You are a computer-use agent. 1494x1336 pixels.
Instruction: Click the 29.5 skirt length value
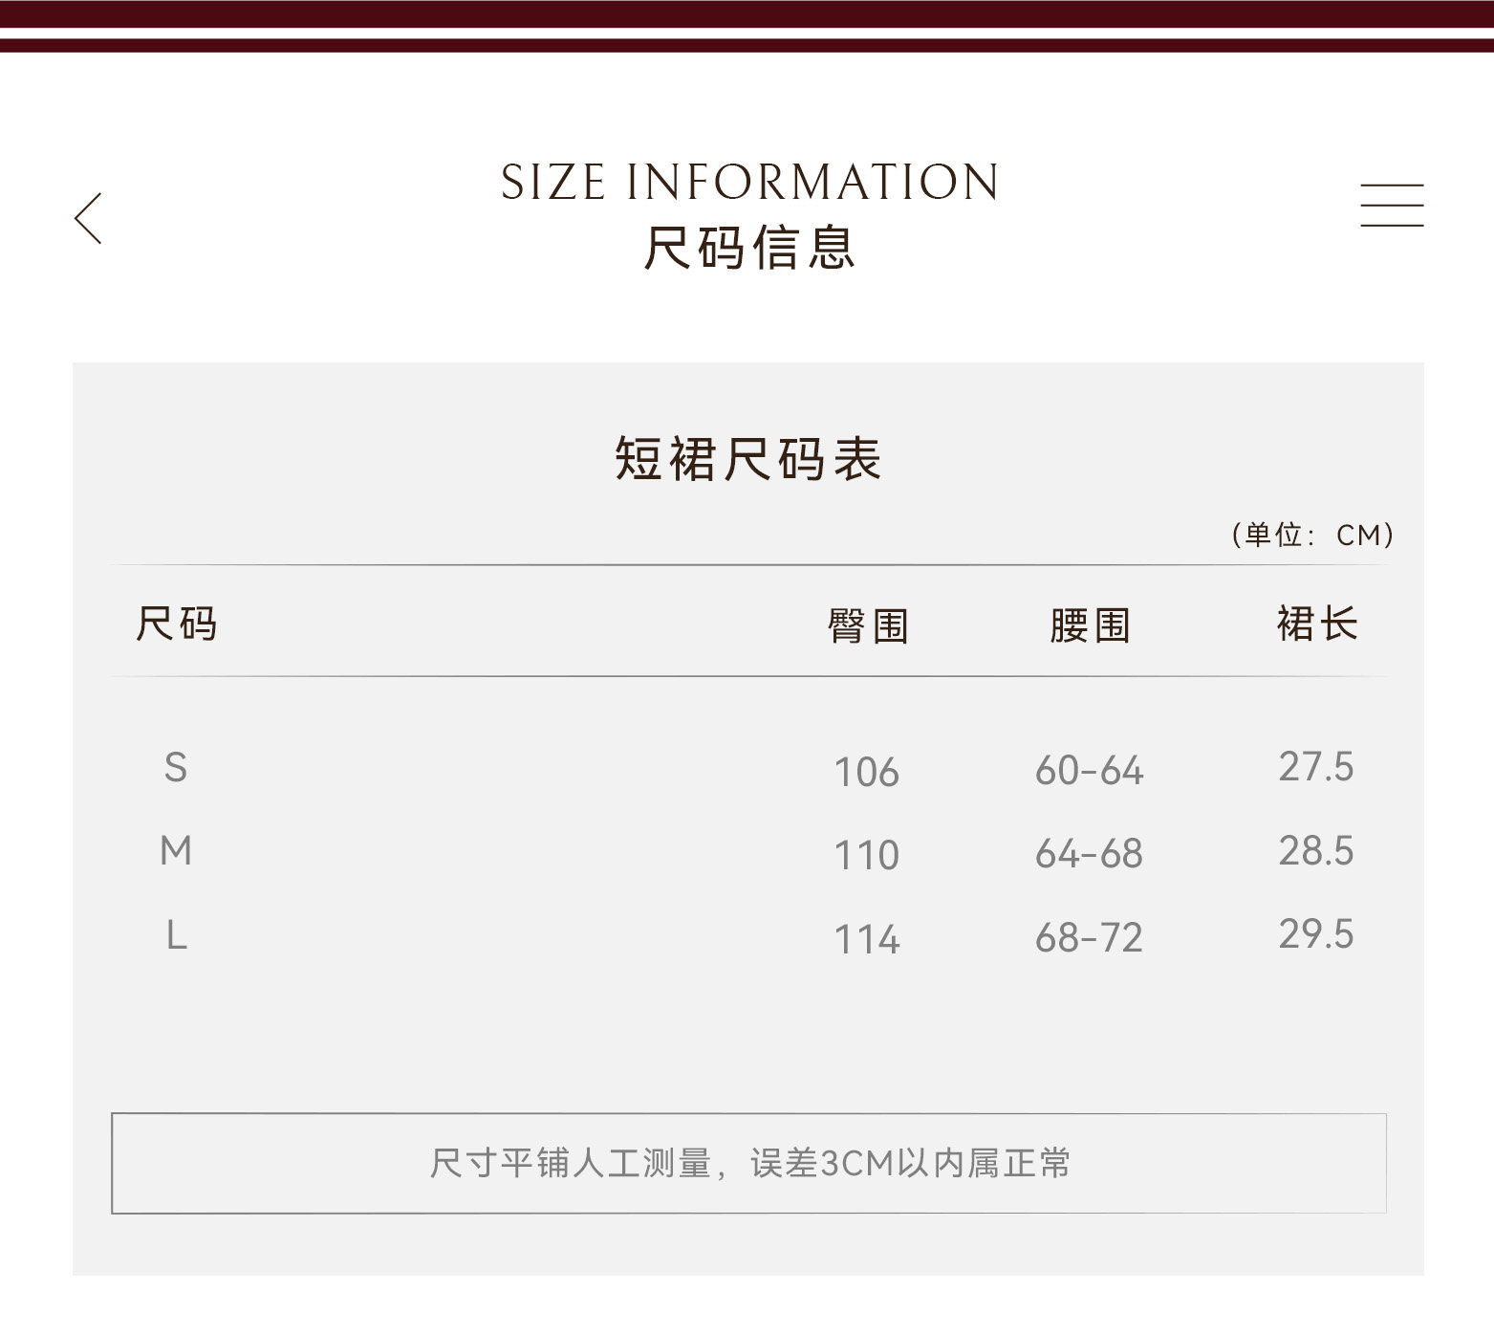click(1316, 934)
